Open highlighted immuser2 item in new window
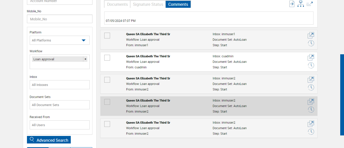 pos(311,102)
